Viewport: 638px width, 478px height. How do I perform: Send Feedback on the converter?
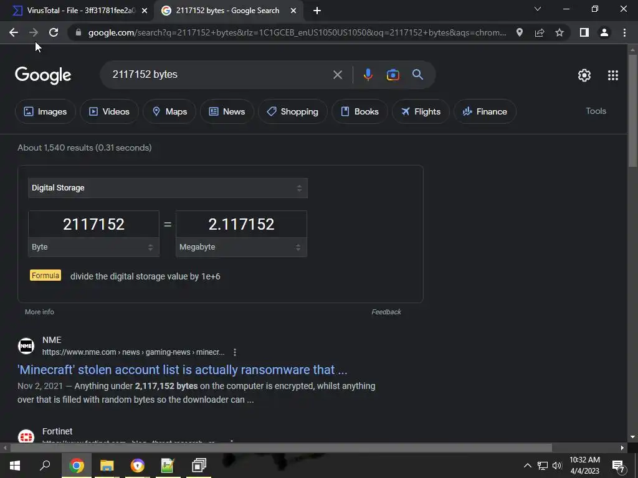coord(386,312)
